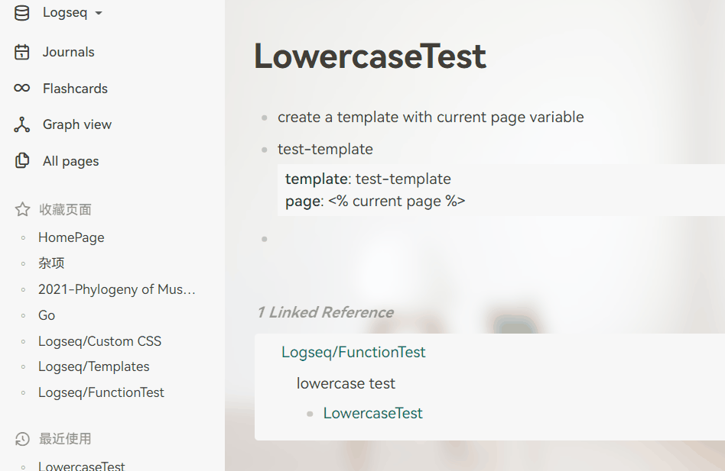The width and height of the screenshot is (725, 471).
Task: Click the empty bullet below the template block
Action: click(263, 238)
